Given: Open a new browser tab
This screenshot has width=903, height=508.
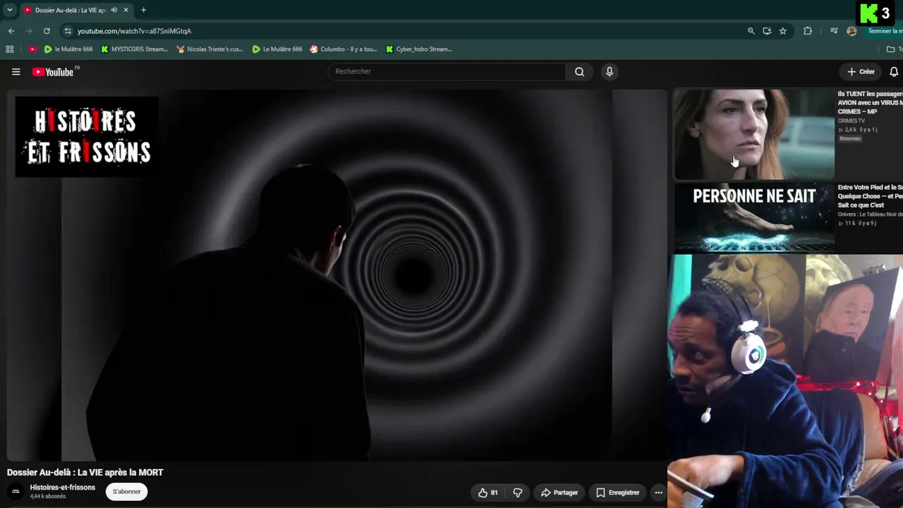Looking at the screenshot, I should [x=143, y=10].
